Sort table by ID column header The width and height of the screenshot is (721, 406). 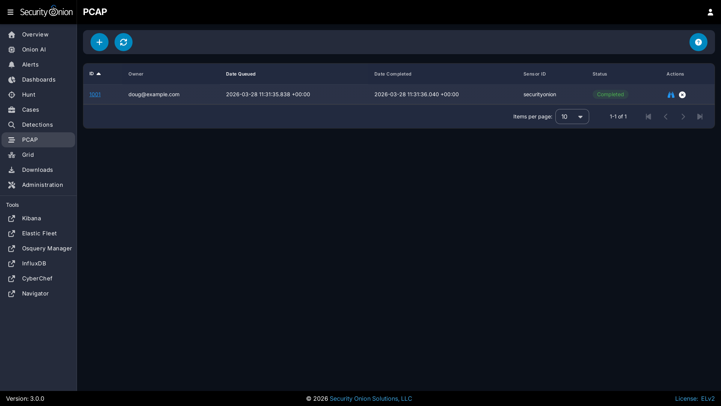[x=92, y=74]
